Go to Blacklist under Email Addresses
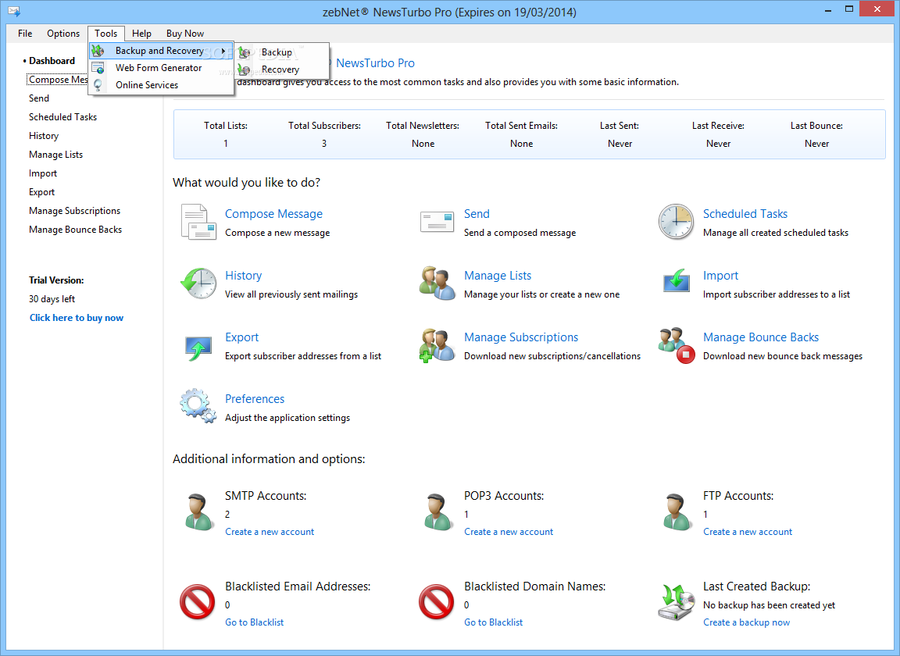 tap(254, 622)
